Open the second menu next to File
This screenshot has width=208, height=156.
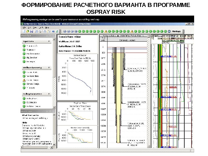[x=29, y=28]
